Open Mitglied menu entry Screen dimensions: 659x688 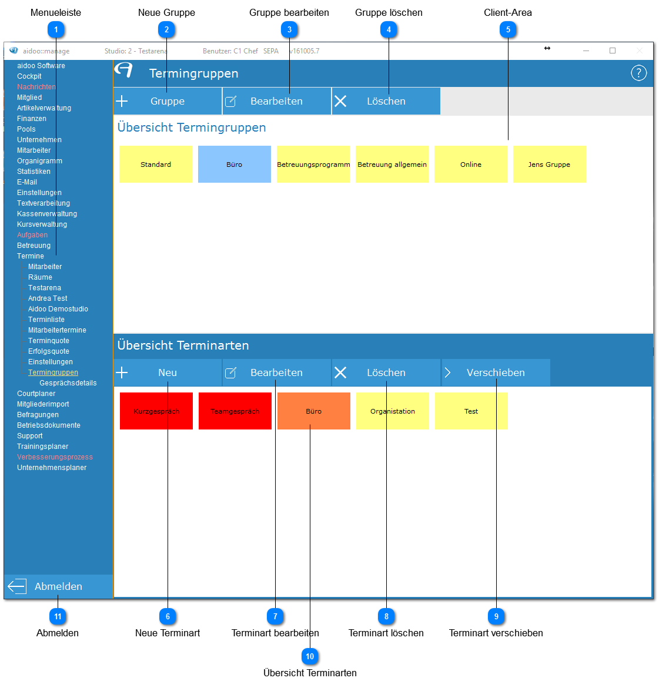click(29, 98)
